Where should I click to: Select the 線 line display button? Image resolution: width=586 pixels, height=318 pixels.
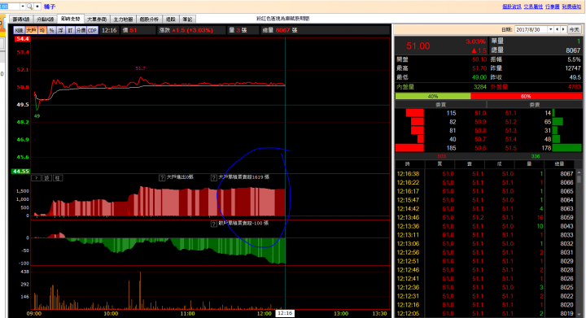coord(47,178)
